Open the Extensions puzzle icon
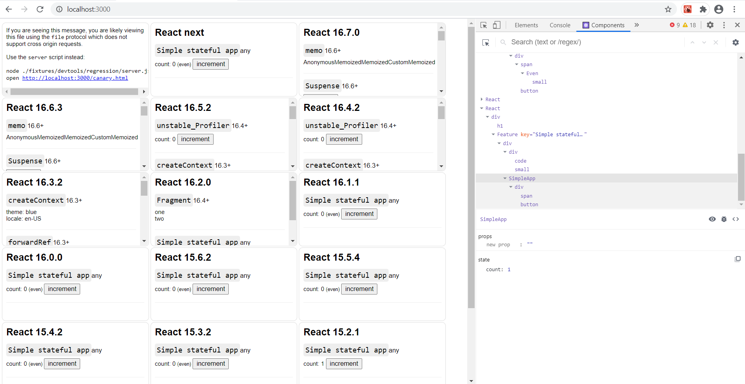745x384 pixels. click(x=703, y=9)
